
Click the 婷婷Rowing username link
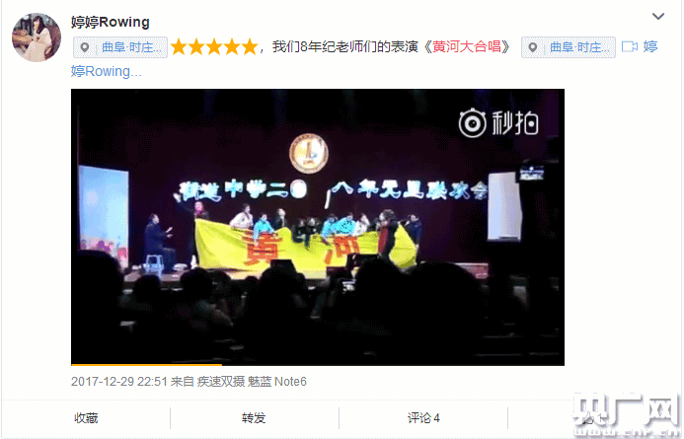[x=111, y=22]
